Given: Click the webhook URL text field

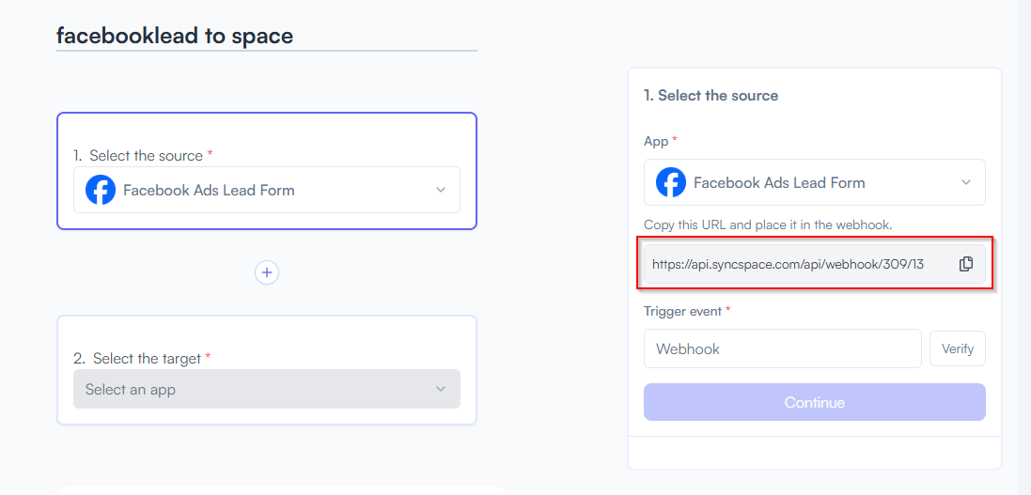Looking at the screenshot, I should (815, 264).
